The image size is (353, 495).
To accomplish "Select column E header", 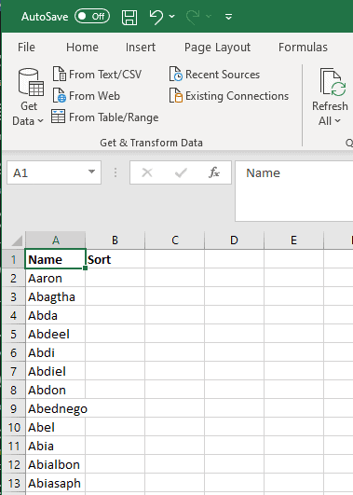I will click(293, 241).
